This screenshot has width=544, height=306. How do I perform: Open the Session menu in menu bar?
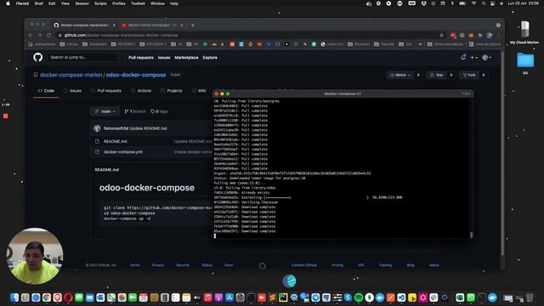[x=82, y=3]
